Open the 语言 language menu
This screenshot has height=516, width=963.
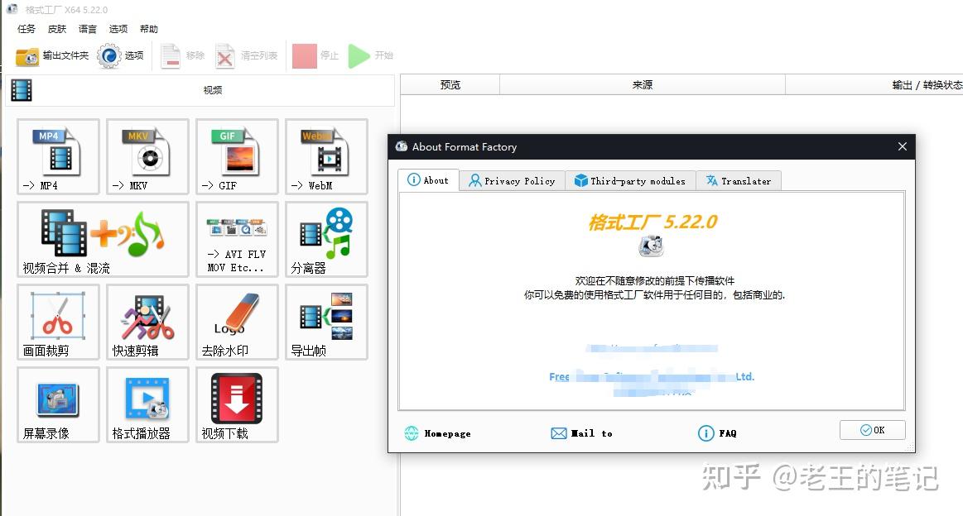pyautogui.click(x=88, y=29)
